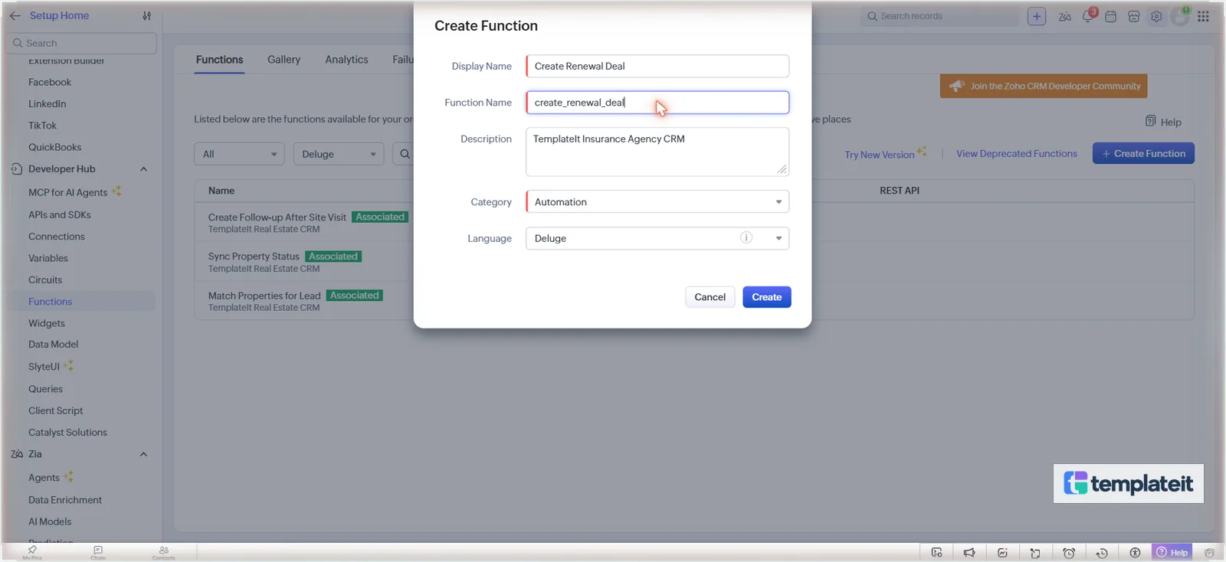This screenshot has width=1226, height=562.
Task: Open the calendar icon in top bar
Action: pos(1111,16)
